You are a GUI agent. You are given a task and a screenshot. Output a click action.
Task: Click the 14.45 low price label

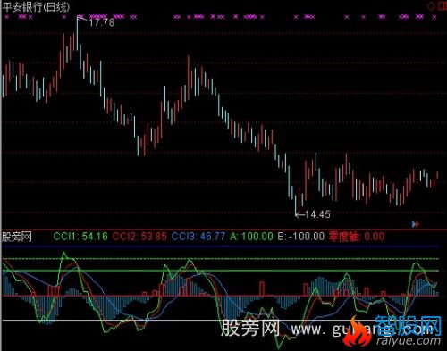pyautogui.click(x=317, y=214)
